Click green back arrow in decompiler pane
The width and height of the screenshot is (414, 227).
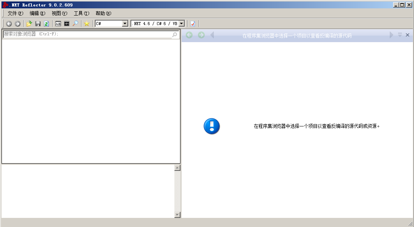189,35
